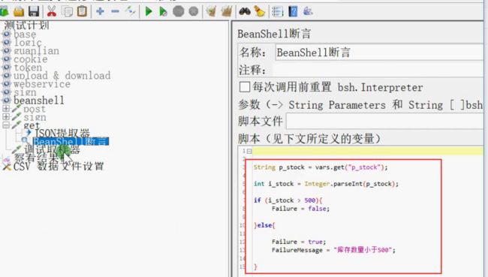The image size is (488, 277).
Task: Select the cookie thread group
Action: click(31, 59)
